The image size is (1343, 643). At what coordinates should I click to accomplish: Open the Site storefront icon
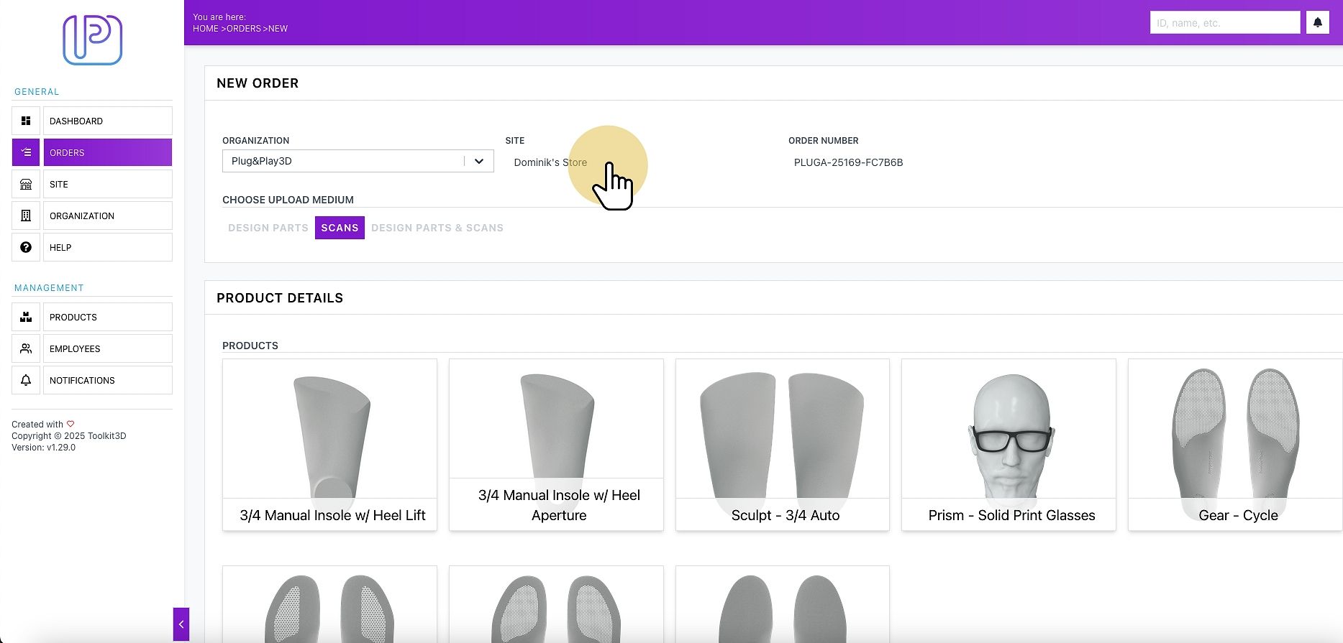pos(26,184)
